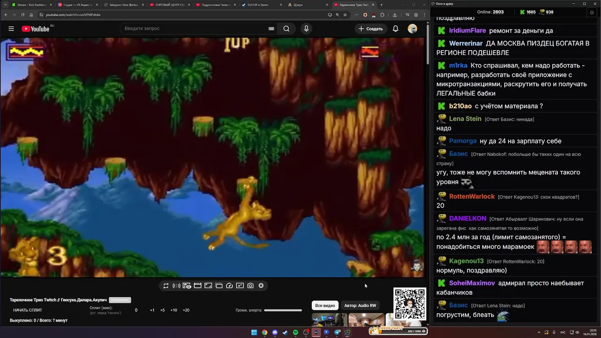Viewport: 601px width, 338px height.
Task: Open the YouTube notifications bell
Action: (x=395, y=29)
